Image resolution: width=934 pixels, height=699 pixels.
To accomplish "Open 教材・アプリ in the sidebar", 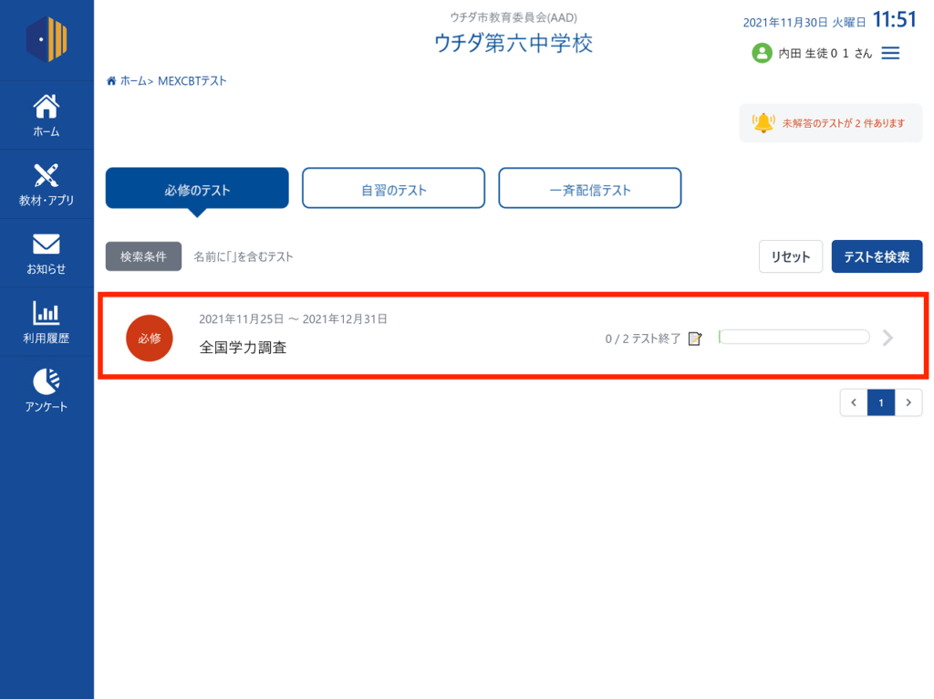I will (47, 184).
